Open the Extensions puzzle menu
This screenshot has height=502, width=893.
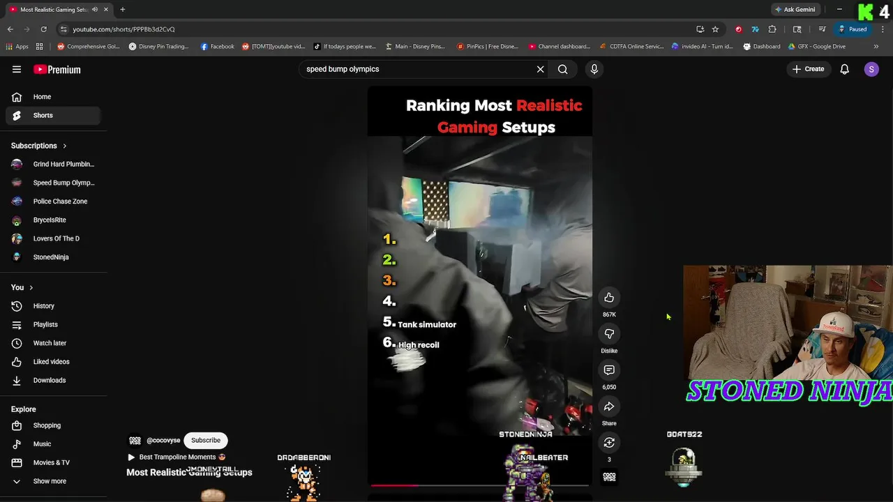pos(772,29)
